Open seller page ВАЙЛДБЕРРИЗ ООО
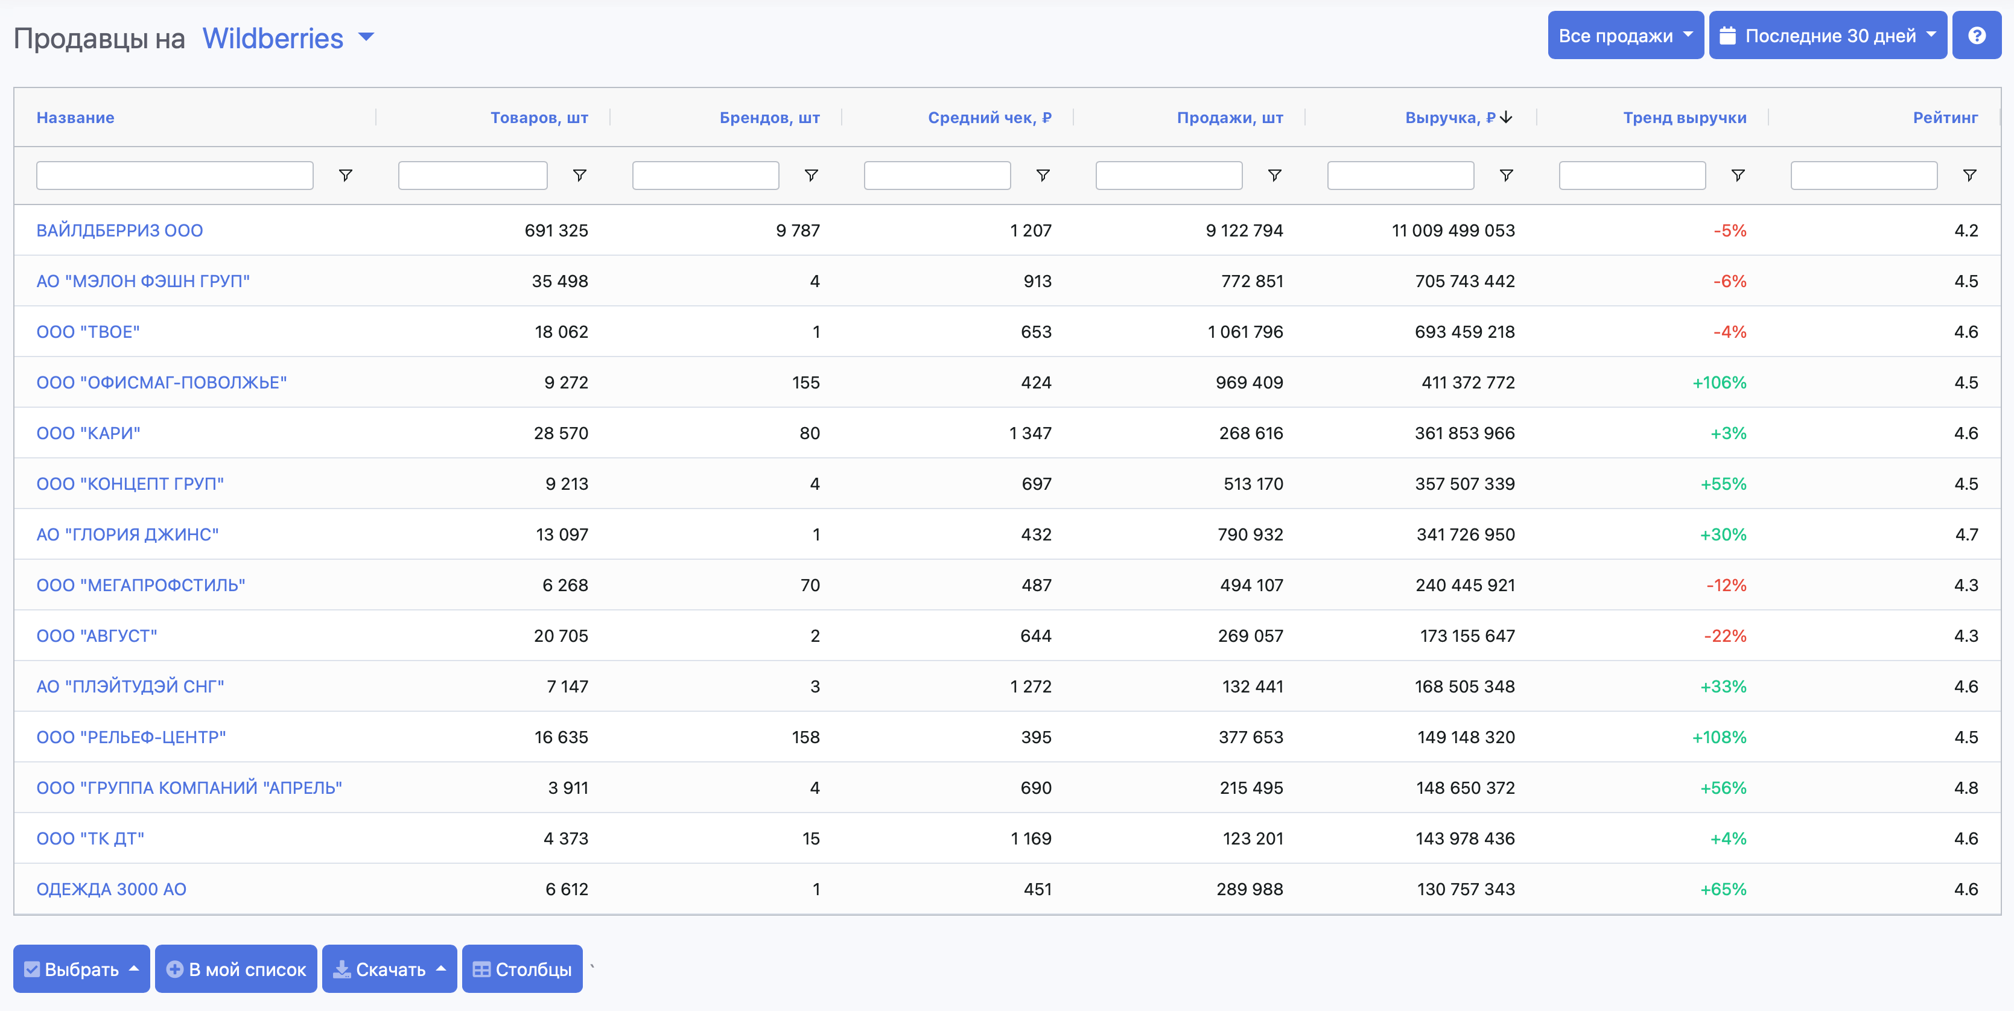 (119, 230)
